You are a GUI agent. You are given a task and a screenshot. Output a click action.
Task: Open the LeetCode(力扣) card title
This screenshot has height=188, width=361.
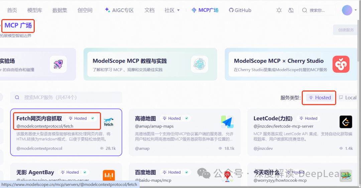(273, 119)
